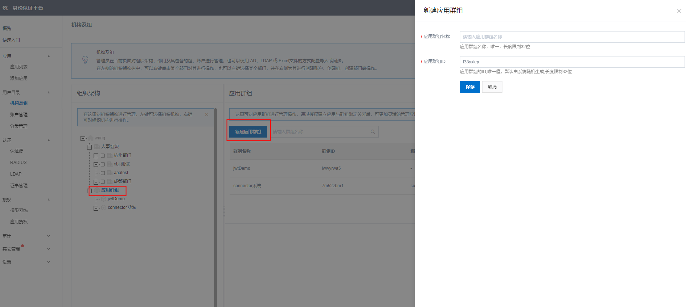Expand the 设置 sidebar section
Viewport: 686px width, 307px height.
click(x=49, y=262)
